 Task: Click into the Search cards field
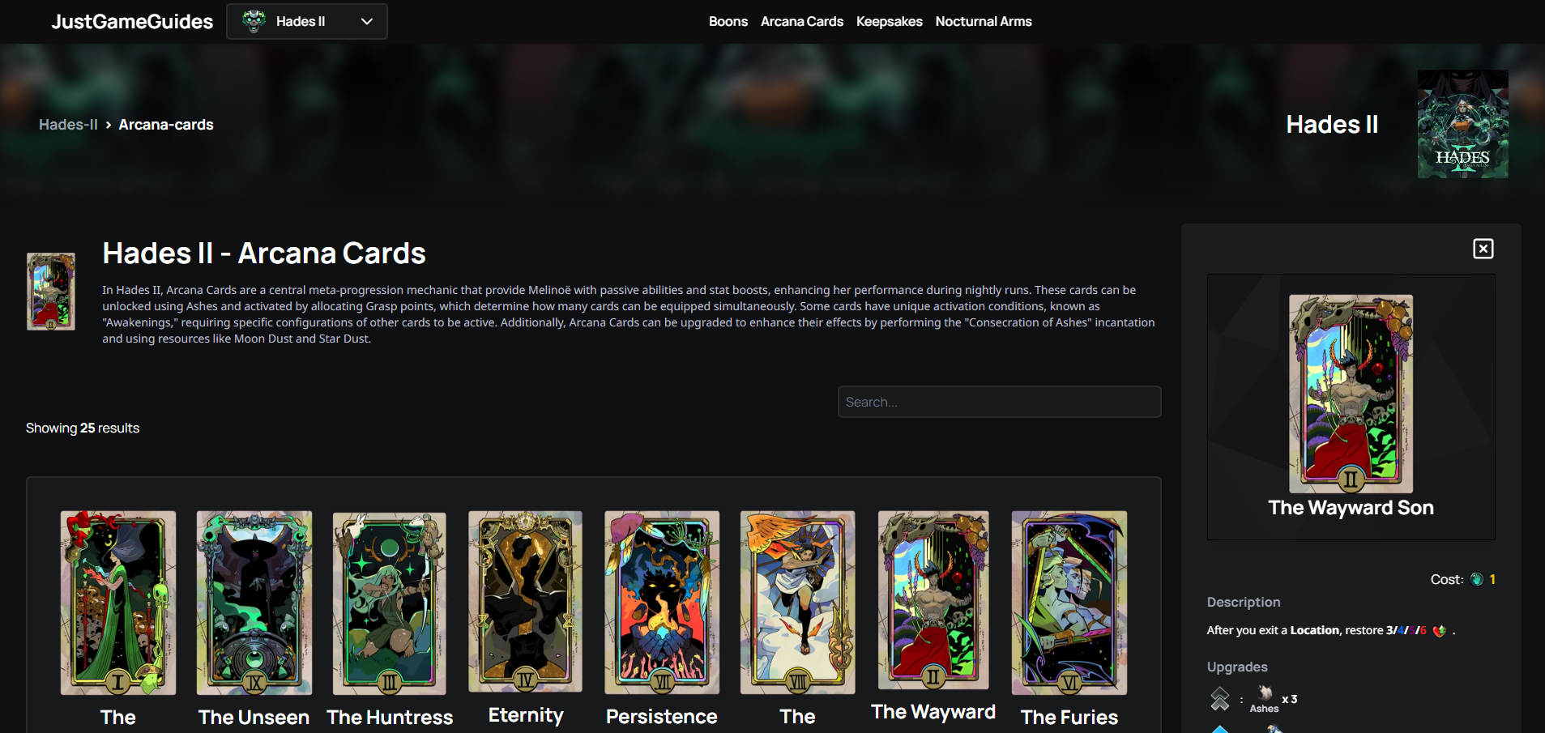point(999,402)
